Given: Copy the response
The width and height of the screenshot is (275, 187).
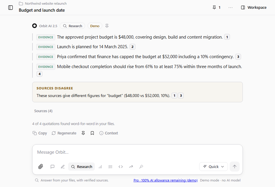Looking at the screenshot, I should [x=40, y=133].
